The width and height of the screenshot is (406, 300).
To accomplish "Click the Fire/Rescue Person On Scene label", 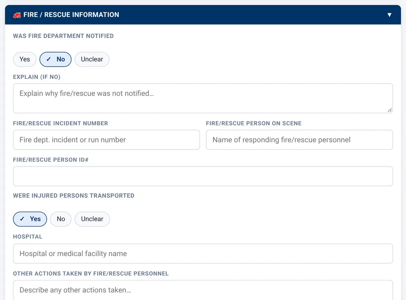I will (x=254, y=123).
